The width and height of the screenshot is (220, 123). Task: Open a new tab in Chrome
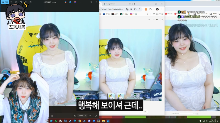coord(134,4)
